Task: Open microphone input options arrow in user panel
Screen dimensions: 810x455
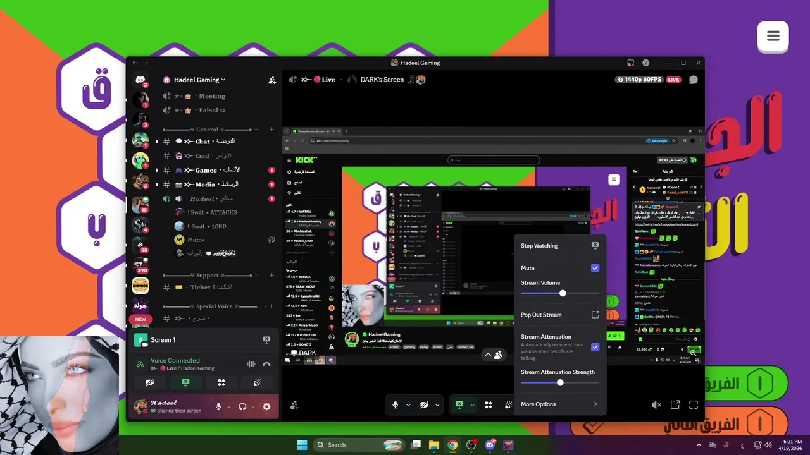Action: tap(229, 406)
